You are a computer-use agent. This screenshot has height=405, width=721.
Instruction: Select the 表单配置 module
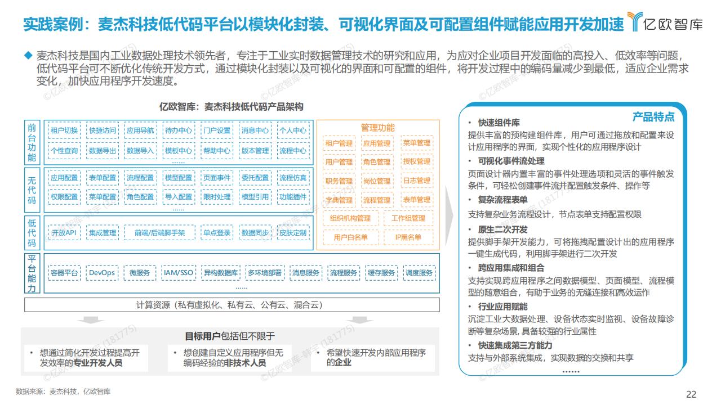103,178
